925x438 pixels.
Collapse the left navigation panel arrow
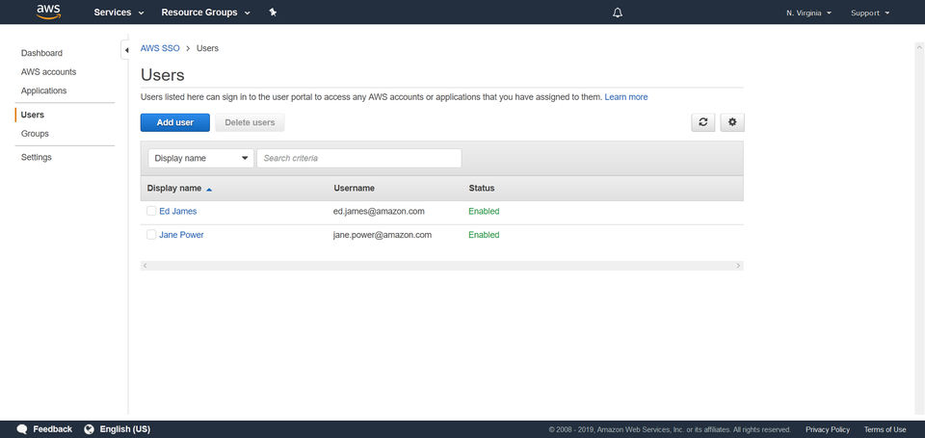point(126,50)
